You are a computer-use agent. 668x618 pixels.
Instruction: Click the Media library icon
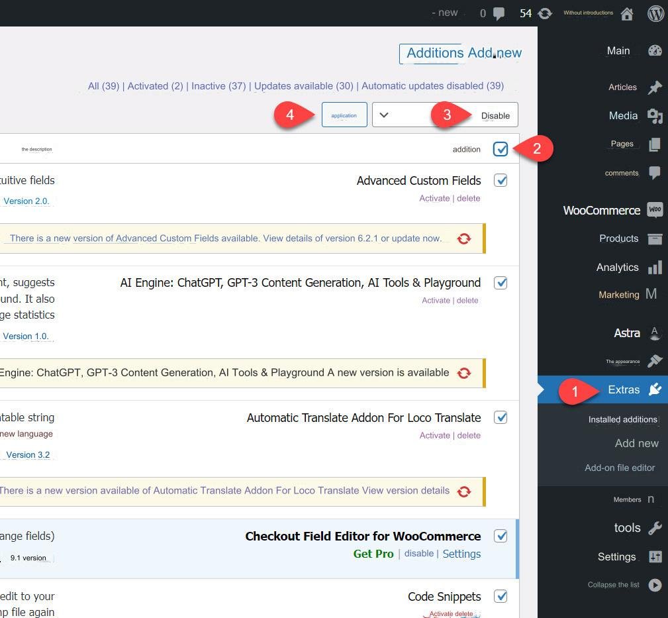tap(655, 115)
